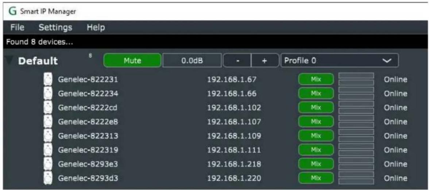429x190 pixels.
Task: Select device name Genelec-822231
Action: coord(88,80)
